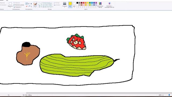Choose the Oval shape
The height and width of the screenshot is (97, 172).
[43, 3]
